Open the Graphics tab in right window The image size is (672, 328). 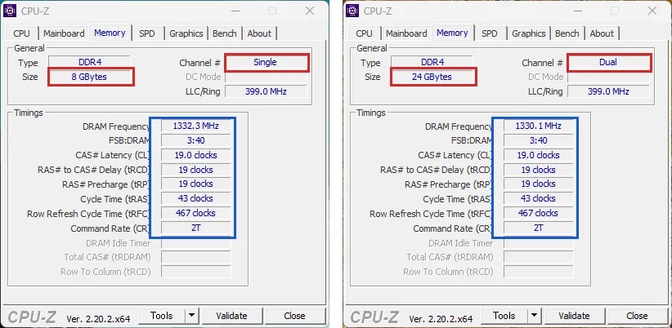[x=529, y=33]
